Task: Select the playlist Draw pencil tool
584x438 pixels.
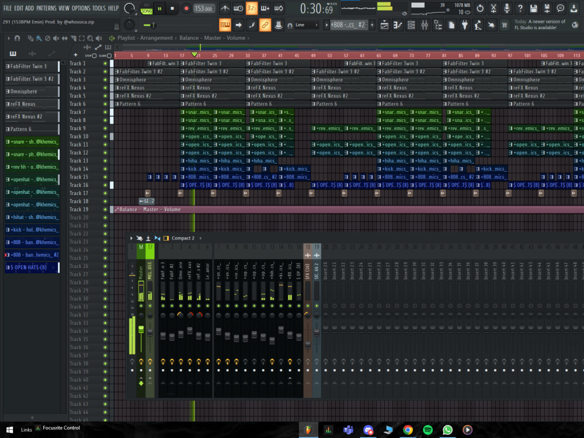Action: 30,38
